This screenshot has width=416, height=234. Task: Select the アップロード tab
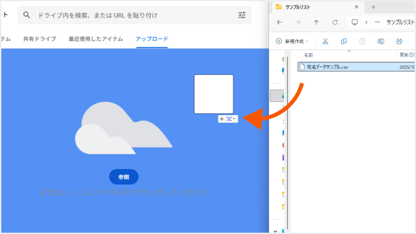[152, 39]
